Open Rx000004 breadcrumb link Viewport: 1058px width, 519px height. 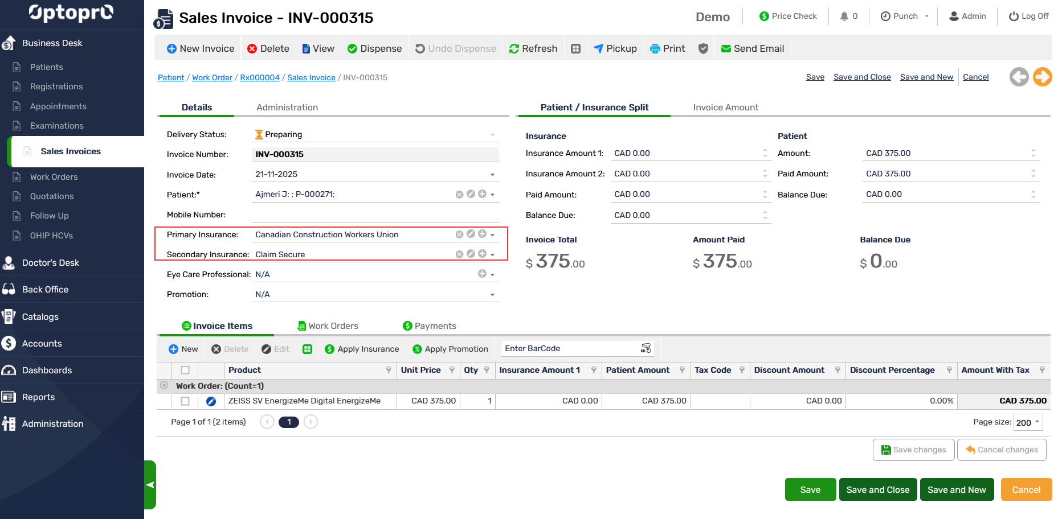[260, 77]
